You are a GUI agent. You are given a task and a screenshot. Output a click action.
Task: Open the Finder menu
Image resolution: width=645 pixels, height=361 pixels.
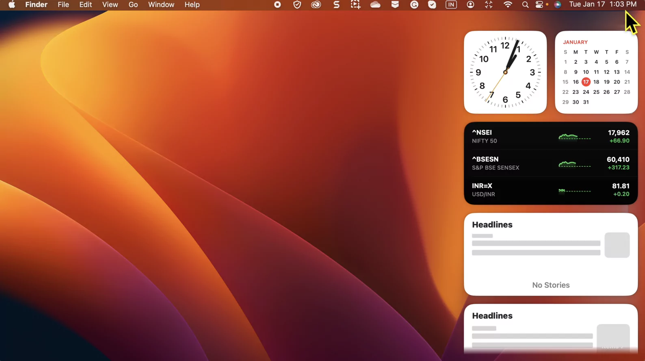(36, 4)
